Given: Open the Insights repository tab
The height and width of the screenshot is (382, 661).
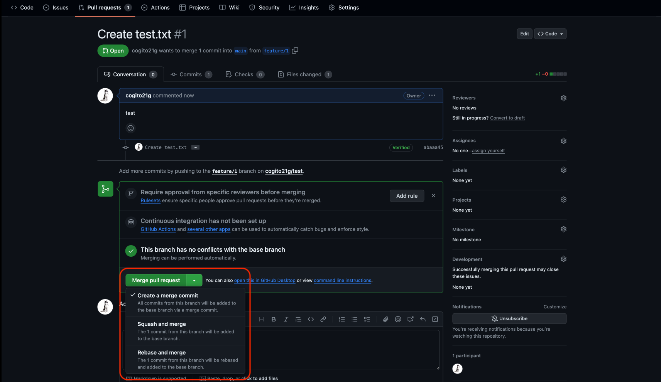Looking at the screenshot, I should click(304, 7).
